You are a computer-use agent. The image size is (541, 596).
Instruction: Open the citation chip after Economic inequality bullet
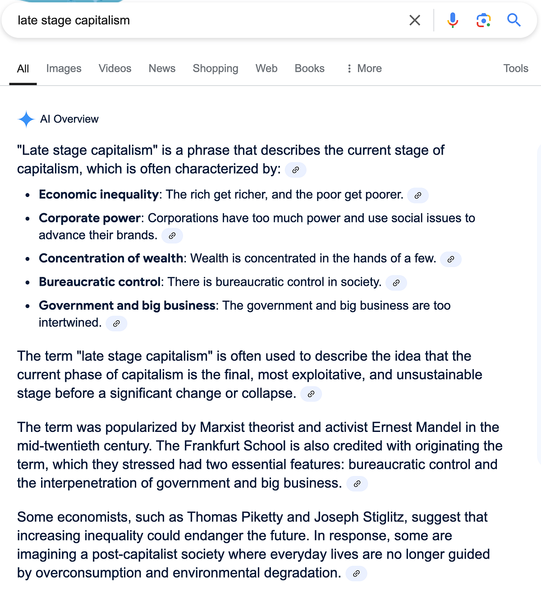pyautogui.click(x=417, y=195)
